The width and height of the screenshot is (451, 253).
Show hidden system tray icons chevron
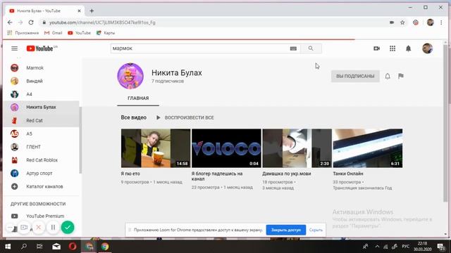coord(377,247)
